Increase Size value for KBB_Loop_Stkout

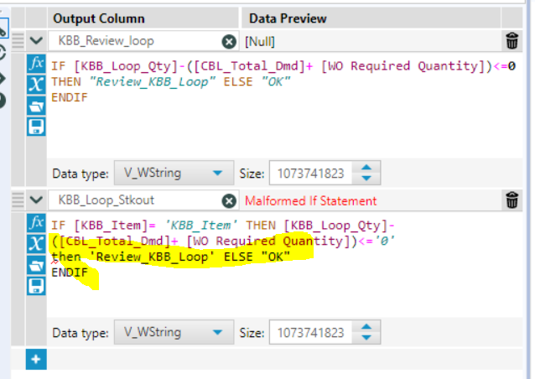pyautogui.click(x=366, y=326)
